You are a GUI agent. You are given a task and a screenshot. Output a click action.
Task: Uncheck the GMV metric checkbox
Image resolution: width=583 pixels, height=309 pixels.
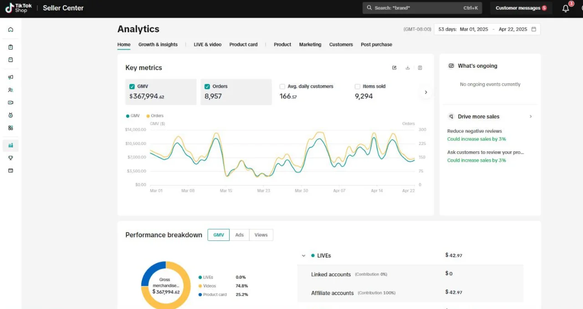tap(132, 86)
